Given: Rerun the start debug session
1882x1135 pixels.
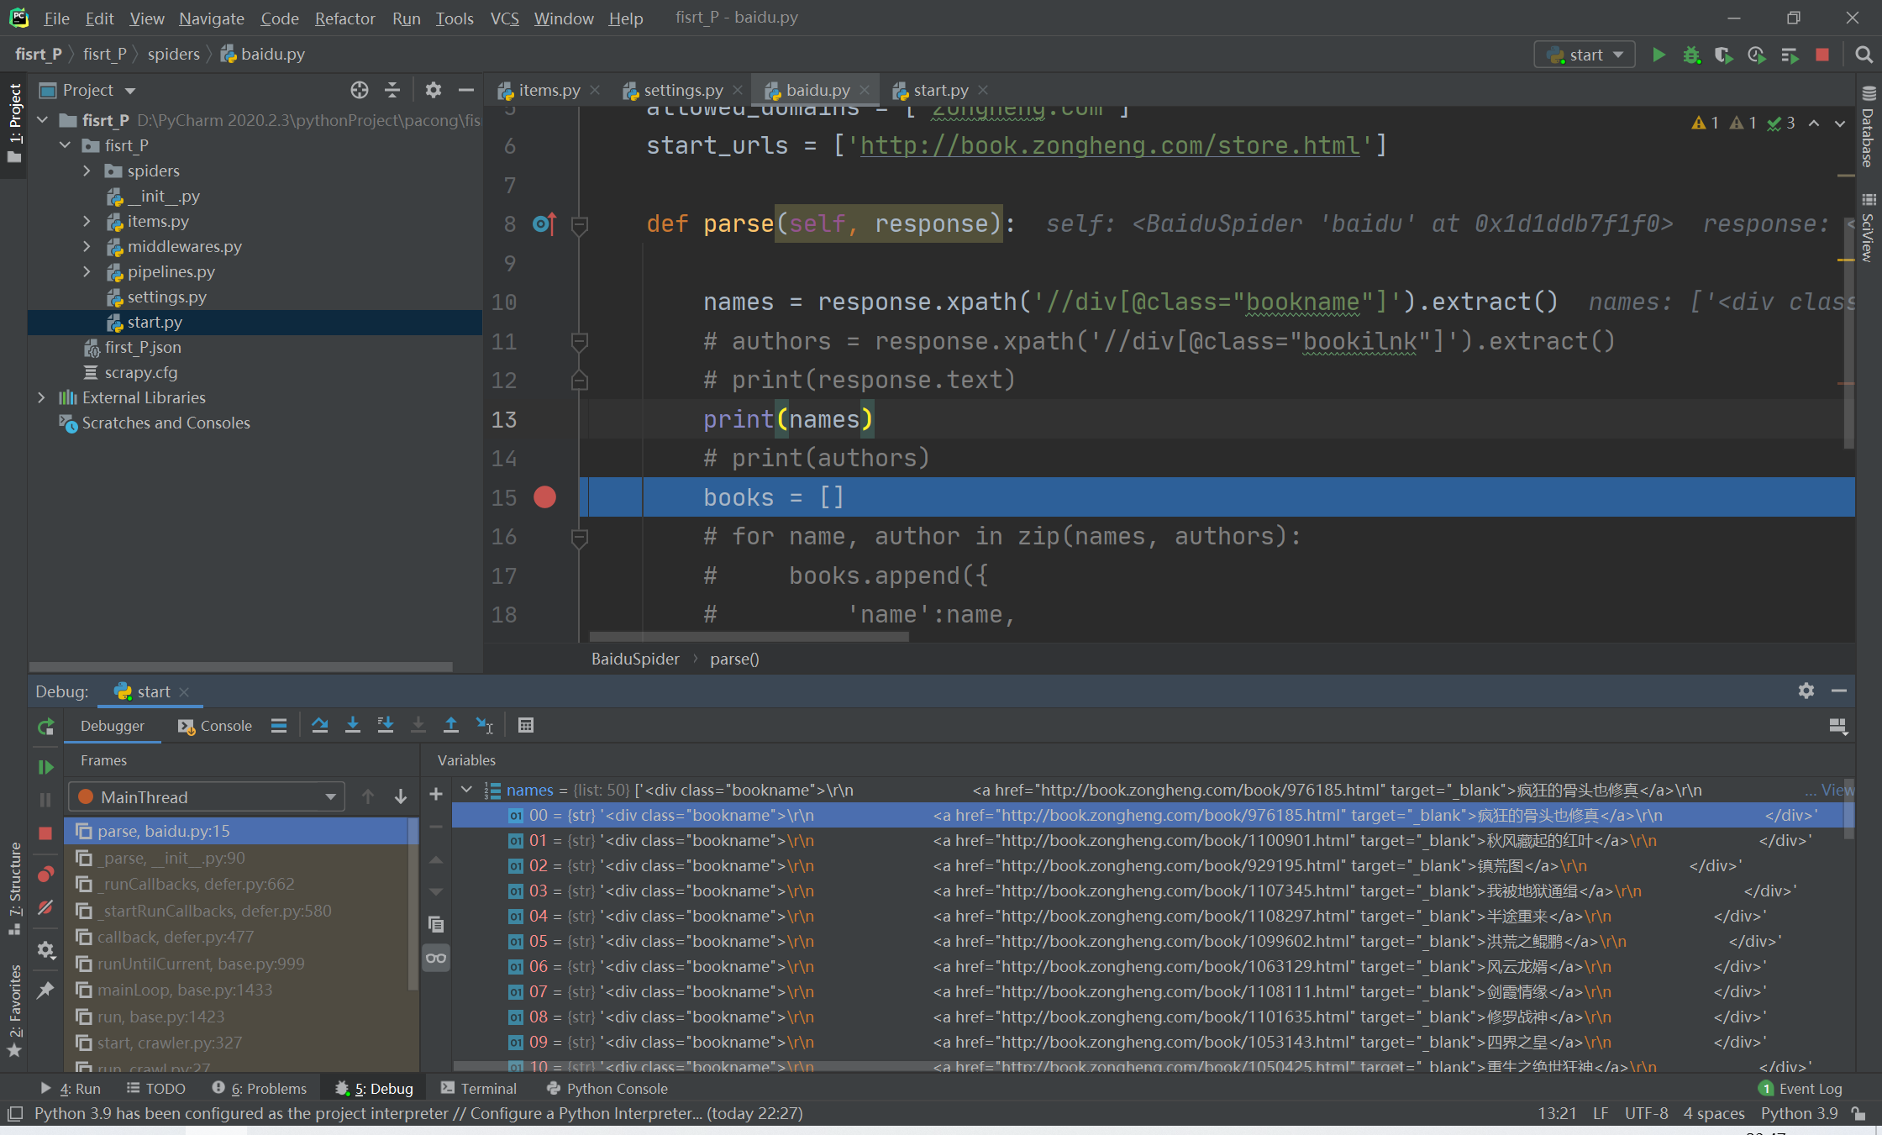Looking at the screenshot, I should pyautogui.click(x=45, y=727).
